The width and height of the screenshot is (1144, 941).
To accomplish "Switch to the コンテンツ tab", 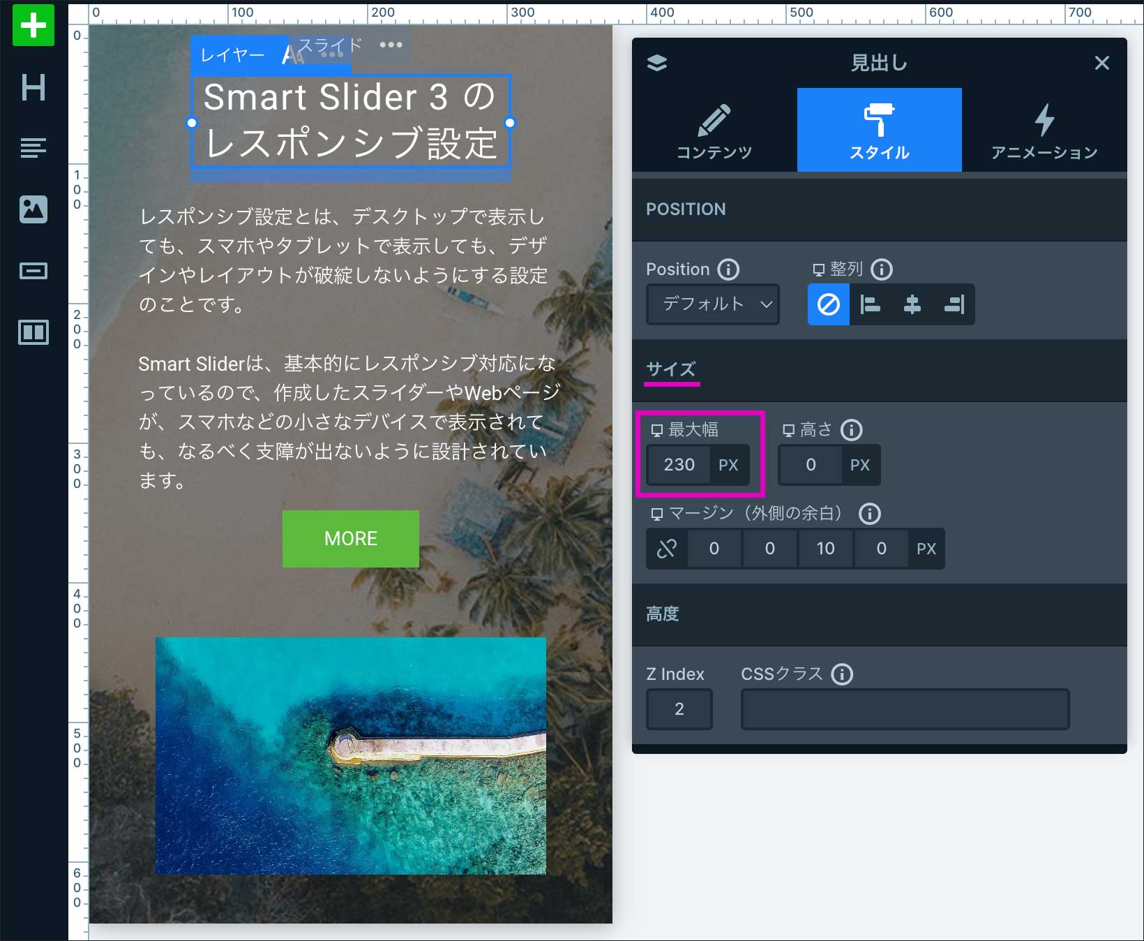I will click(x=714, y=131).
